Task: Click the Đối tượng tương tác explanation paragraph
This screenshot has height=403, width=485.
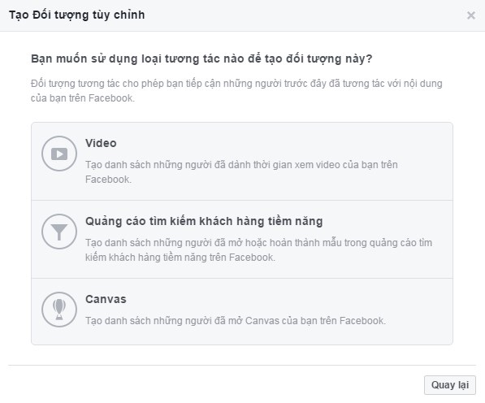Action: click(236, 91)
